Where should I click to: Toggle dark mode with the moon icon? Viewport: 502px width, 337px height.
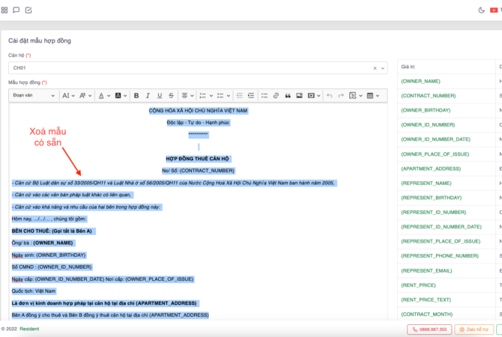(481, 10)
